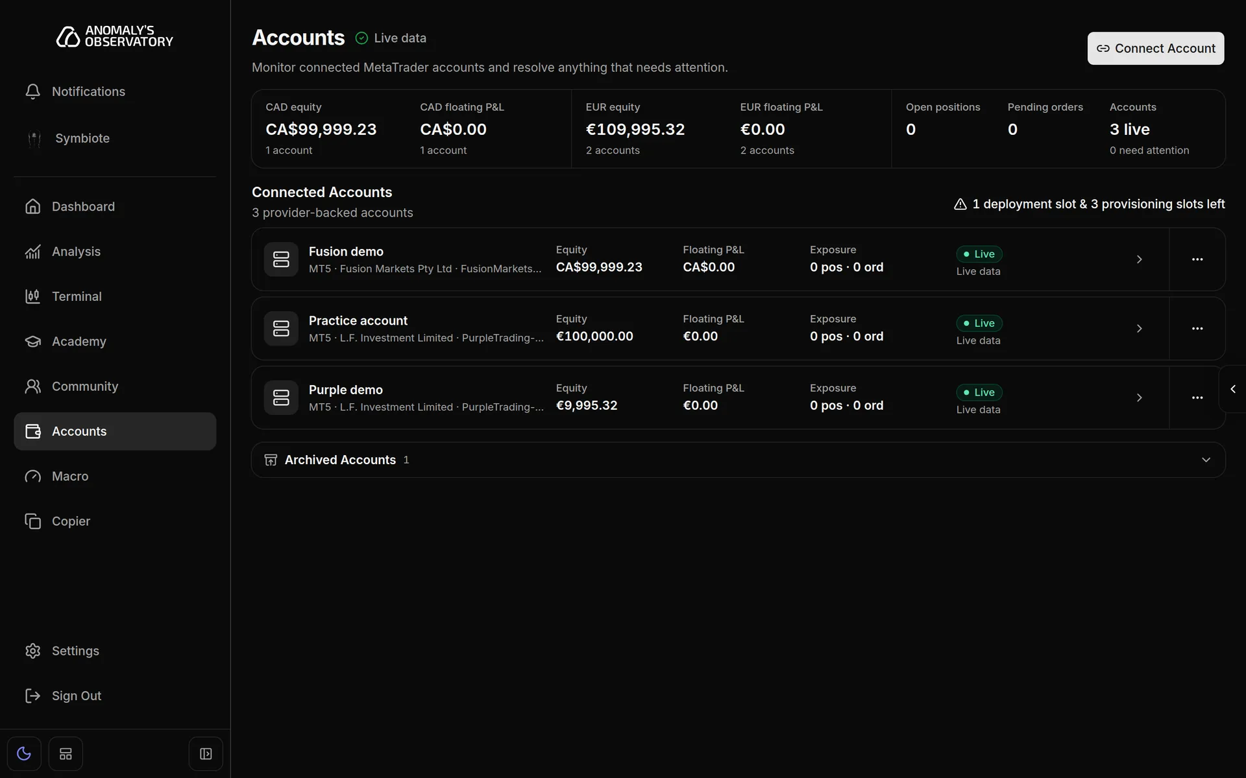
Task: Open more options for Purple demo
Action: coord(1197,397)
